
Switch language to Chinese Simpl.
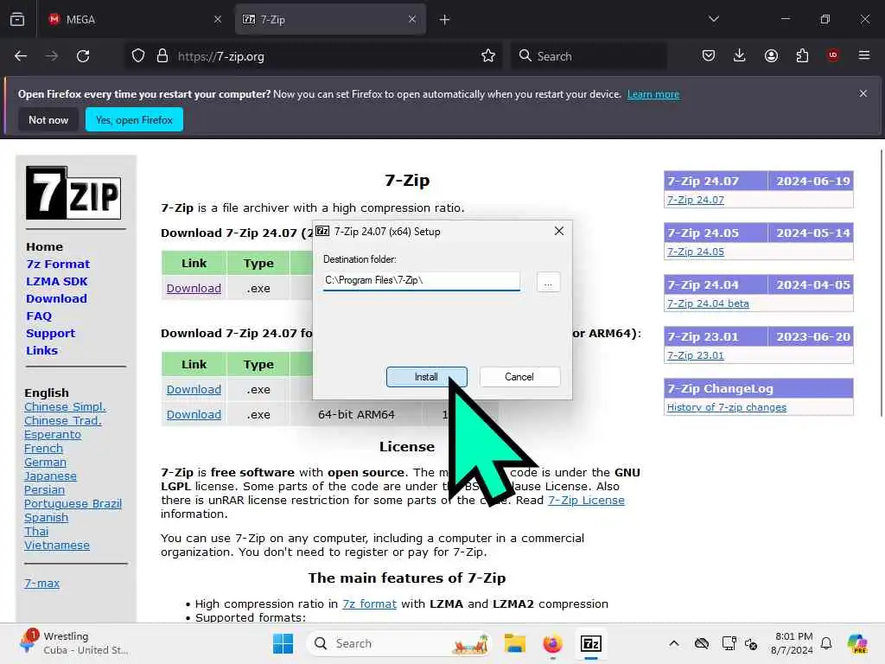point(65,407)
